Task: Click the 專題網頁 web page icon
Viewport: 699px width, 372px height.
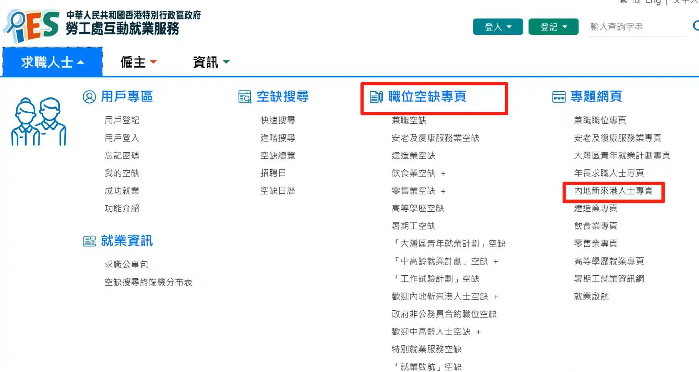Action: 558,97
